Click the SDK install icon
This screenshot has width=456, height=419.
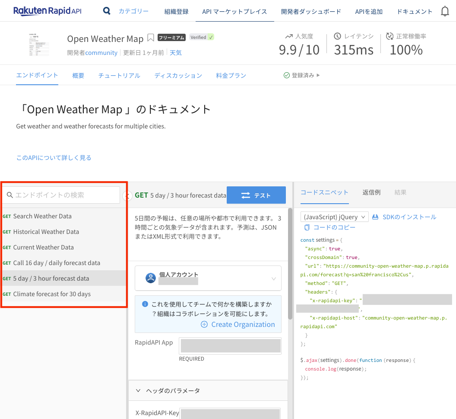(375, 217)
